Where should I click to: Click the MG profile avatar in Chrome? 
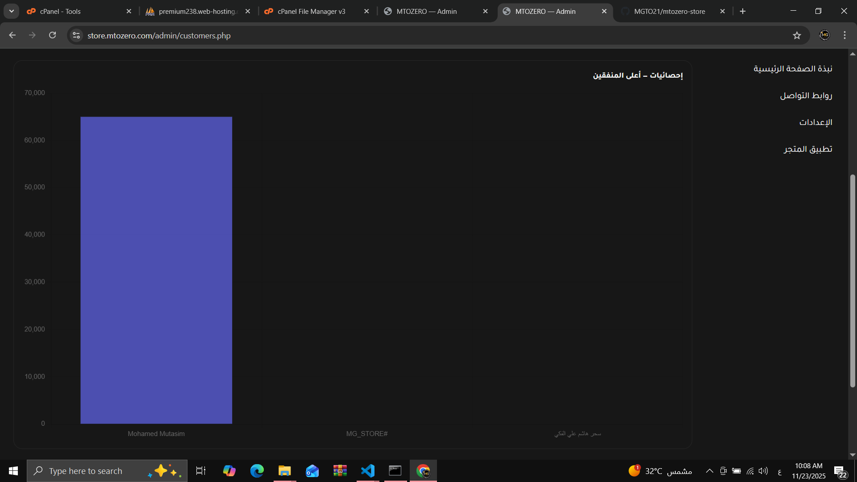coord(824,35)
